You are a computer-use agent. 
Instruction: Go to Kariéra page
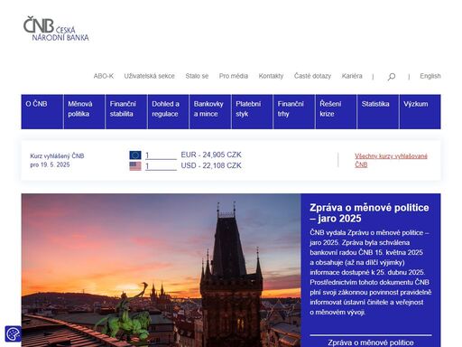pos(352,76)
